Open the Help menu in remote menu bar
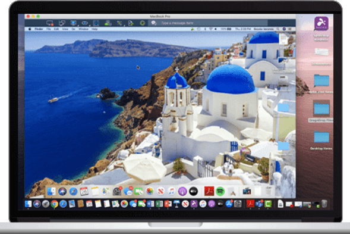Viewport: 350px width, 234px height. coord(94,29)
